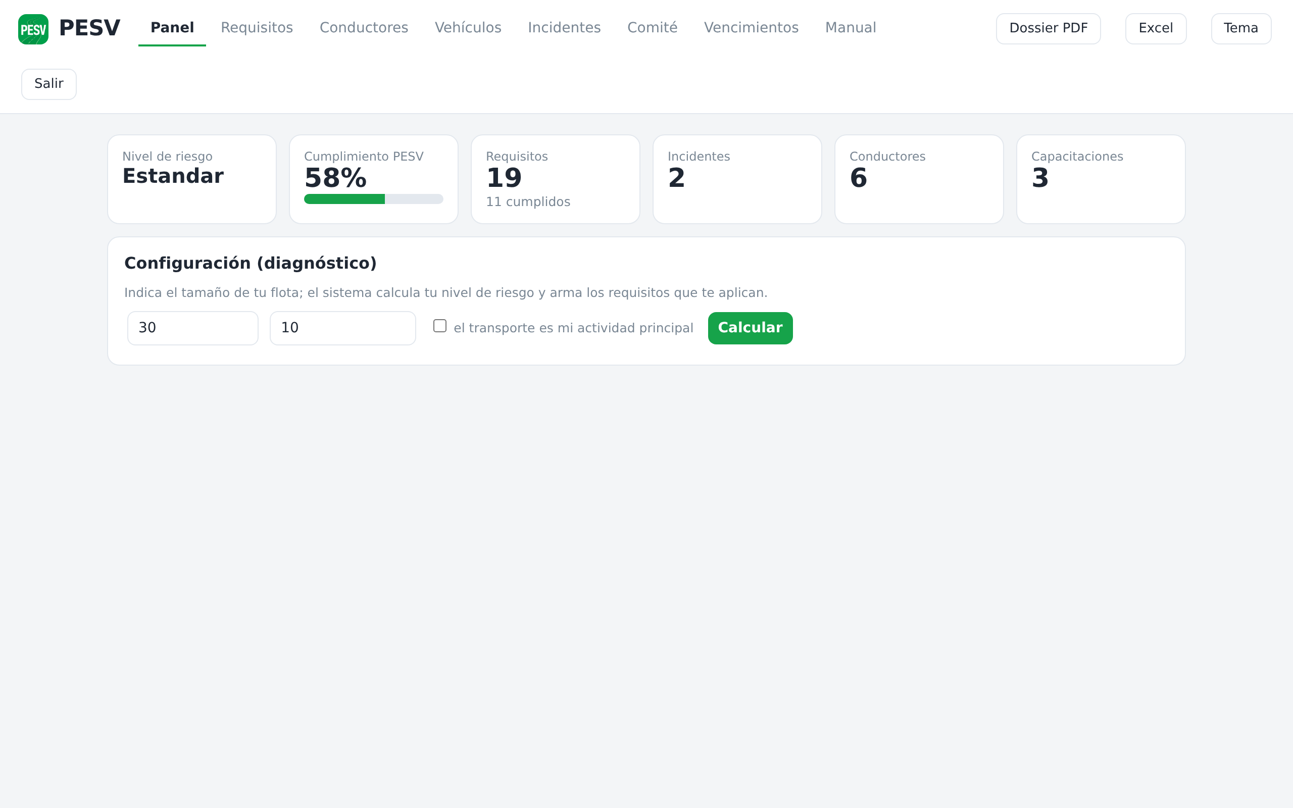Screen dimensions: 1293x808
Task: Click the '11 cumplidos' text
Action: point(528,202)
